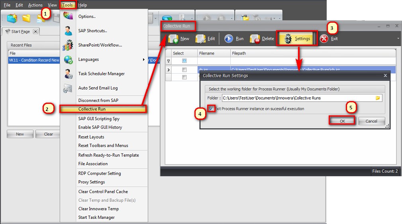Click the red Exit icon
Image resolution: width=402 pixels, height=224 pixels.
[324, 39]
